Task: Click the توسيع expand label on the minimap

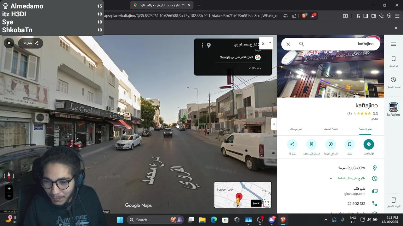Action: (x=256, y=203)
